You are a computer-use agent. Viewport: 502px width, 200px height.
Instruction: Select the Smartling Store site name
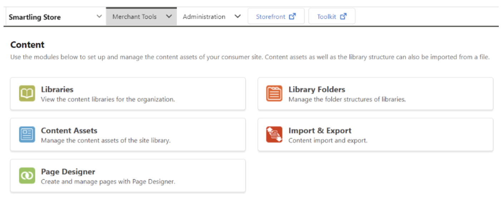click(35, 17)
